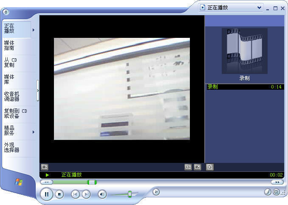The width and height of the screenshot is (288, 205).
Task: Stop the current playback
Action: [60, 194]
